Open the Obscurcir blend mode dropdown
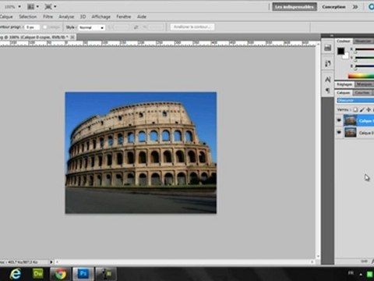The image size is (374, 281). (355, 101)
